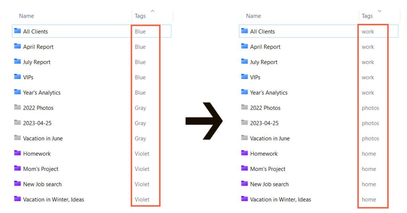Viewport: 407px width, 213px height.
Task: Select the Year's Analytics folder name in the right list
Action: [269, 92]
